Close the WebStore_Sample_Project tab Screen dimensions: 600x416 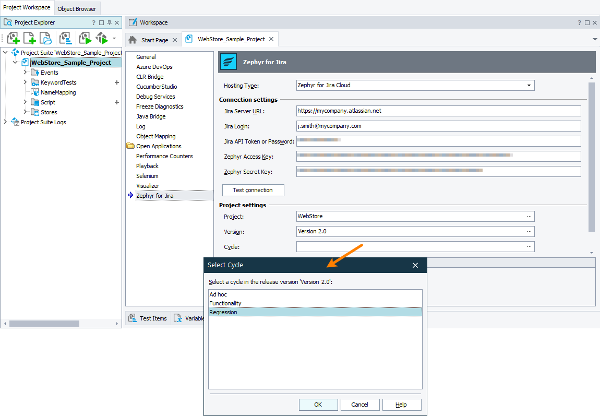(x=271, y=39)
